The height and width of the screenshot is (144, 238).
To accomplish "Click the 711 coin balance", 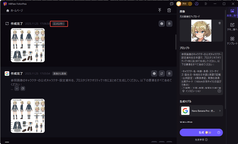I will tap(184, 4).
